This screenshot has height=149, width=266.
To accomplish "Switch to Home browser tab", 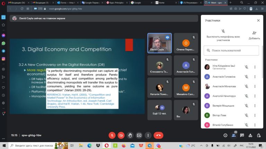I will pos(166,3).
